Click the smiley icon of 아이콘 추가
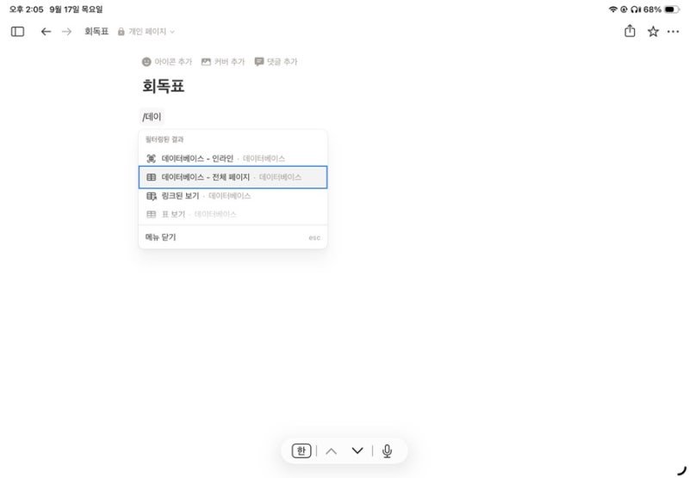This screenshot has height=478, width=689. pos(146,62)
